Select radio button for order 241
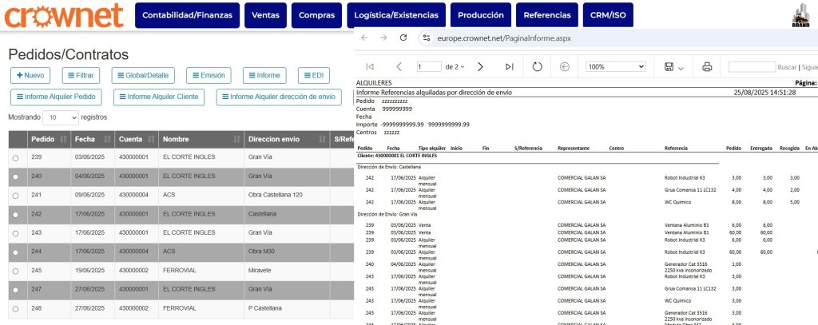Viewport: 818px width, 325px height. pyautogui.click(x=15, y=196)
